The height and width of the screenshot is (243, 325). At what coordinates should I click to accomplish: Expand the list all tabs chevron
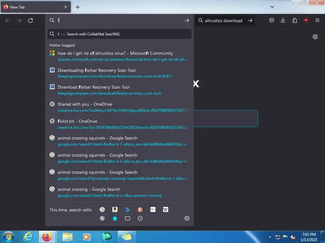coord(272,7)
